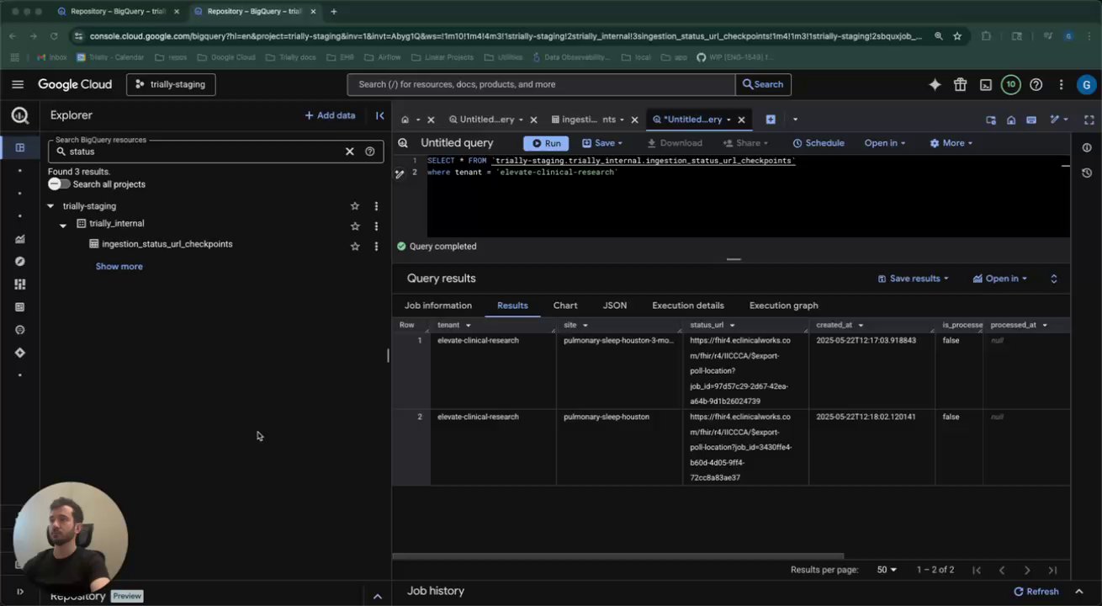The image size is (1102, 606).
Task: Open the Google Cloud main navigation menu
Action: 18,84
